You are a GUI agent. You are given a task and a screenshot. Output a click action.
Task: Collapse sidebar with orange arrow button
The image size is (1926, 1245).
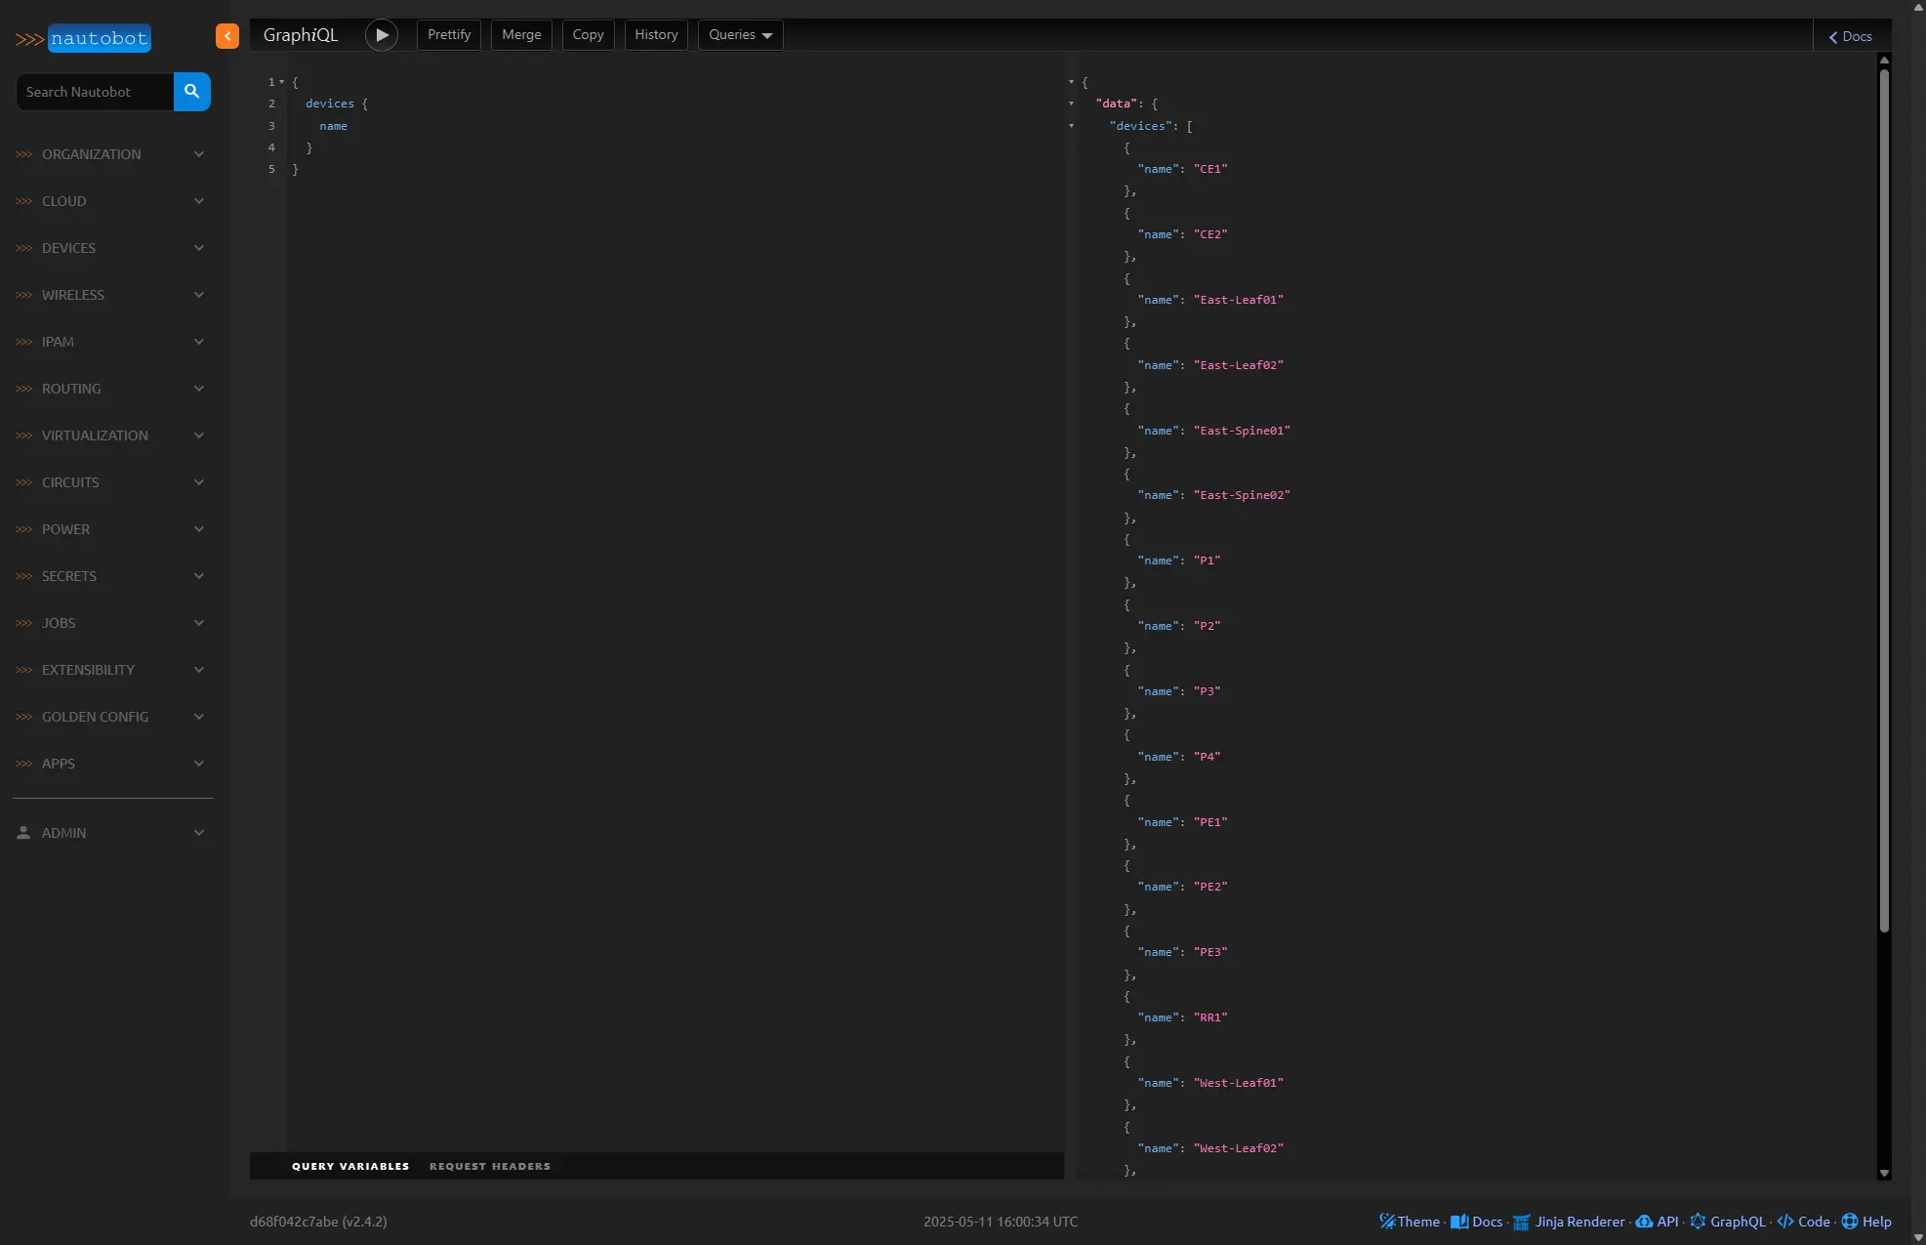coord(226,36)
